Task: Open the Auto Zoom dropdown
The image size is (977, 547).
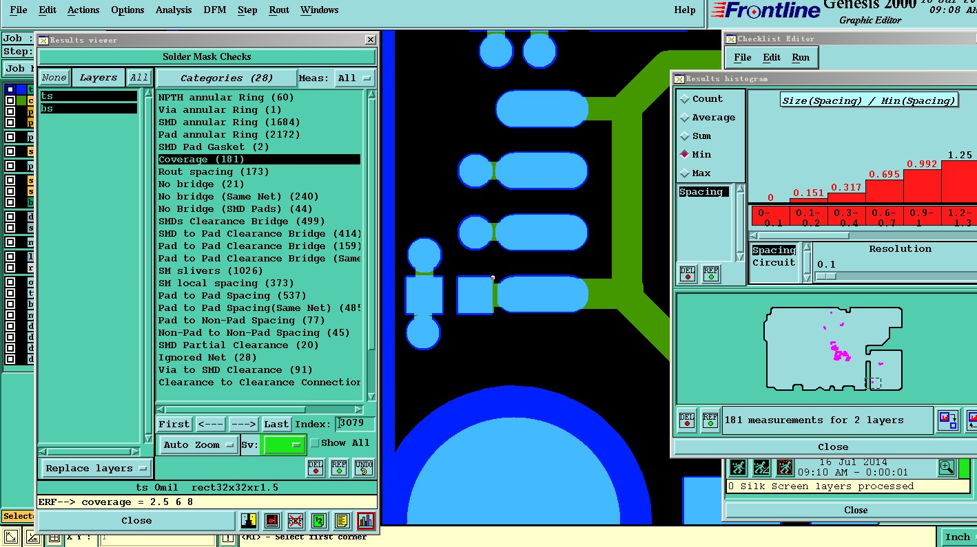Action: tap(198, 444)
